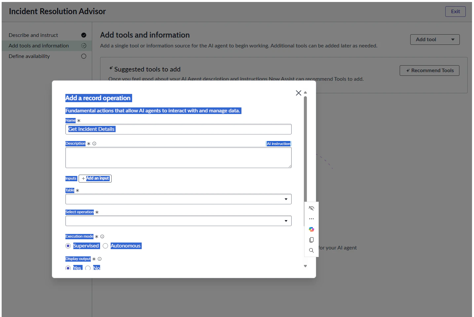
Task: Click the "Inputs" label
Action: coord(71,179)
